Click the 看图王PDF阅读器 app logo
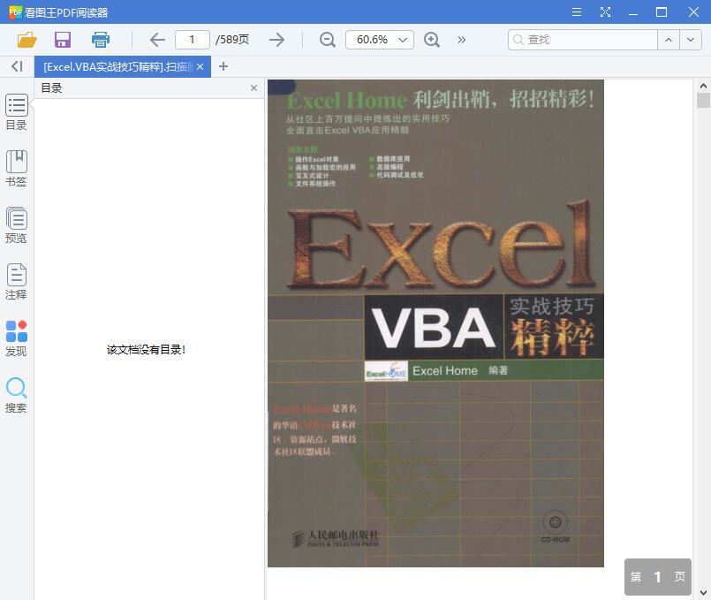This screenshot has height=600, width=711. point(15,12)
